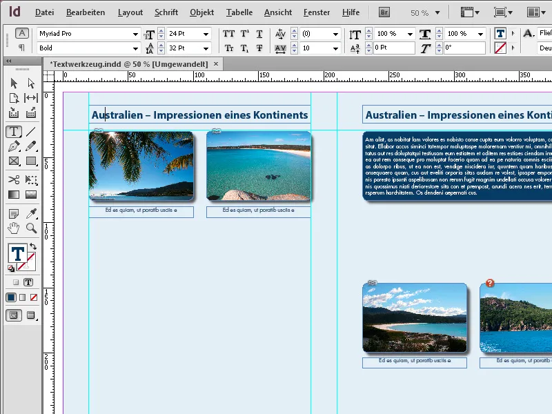Open Adobe Bridge via Br button
This screenshot has width=552, height=414.
(384, 12)
